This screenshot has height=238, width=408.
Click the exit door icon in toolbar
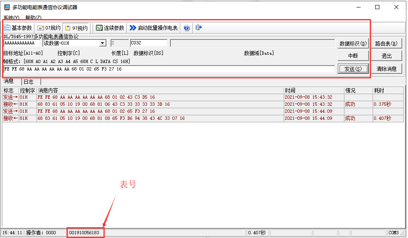tap(199, 28)
